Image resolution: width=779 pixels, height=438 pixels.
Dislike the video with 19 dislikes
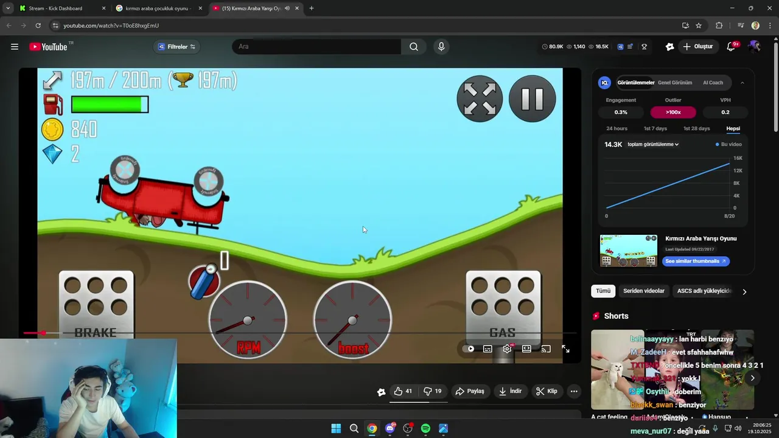coord(432,391)
